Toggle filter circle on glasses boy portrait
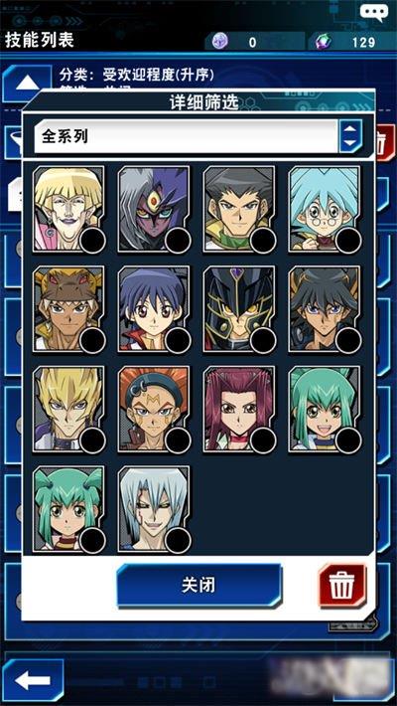 [x=348, y=240]
